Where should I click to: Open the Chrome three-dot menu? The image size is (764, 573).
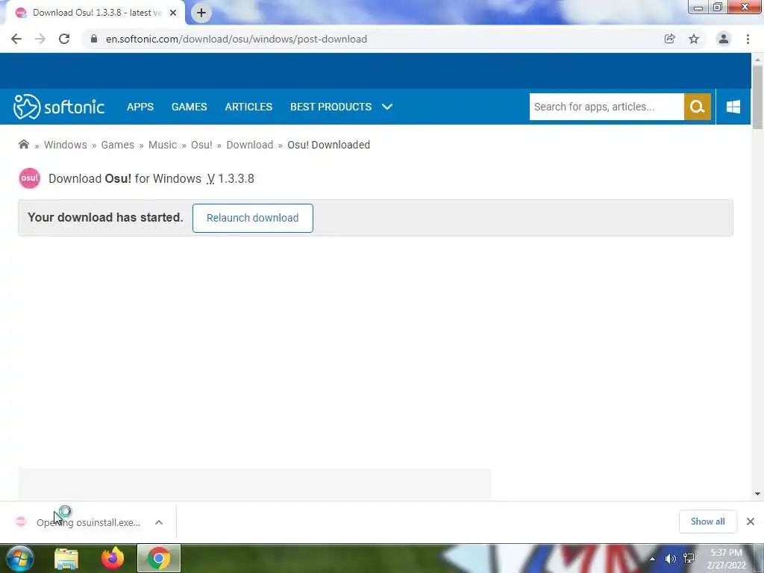point(748,39)
